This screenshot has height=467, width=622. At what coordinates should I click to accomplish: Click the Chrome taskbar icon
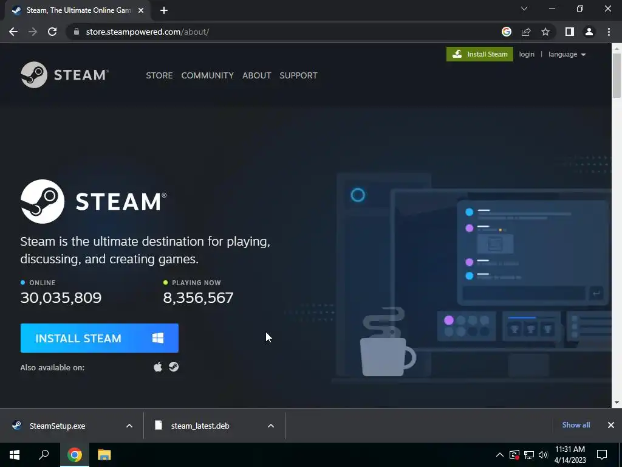coord(75,454)
